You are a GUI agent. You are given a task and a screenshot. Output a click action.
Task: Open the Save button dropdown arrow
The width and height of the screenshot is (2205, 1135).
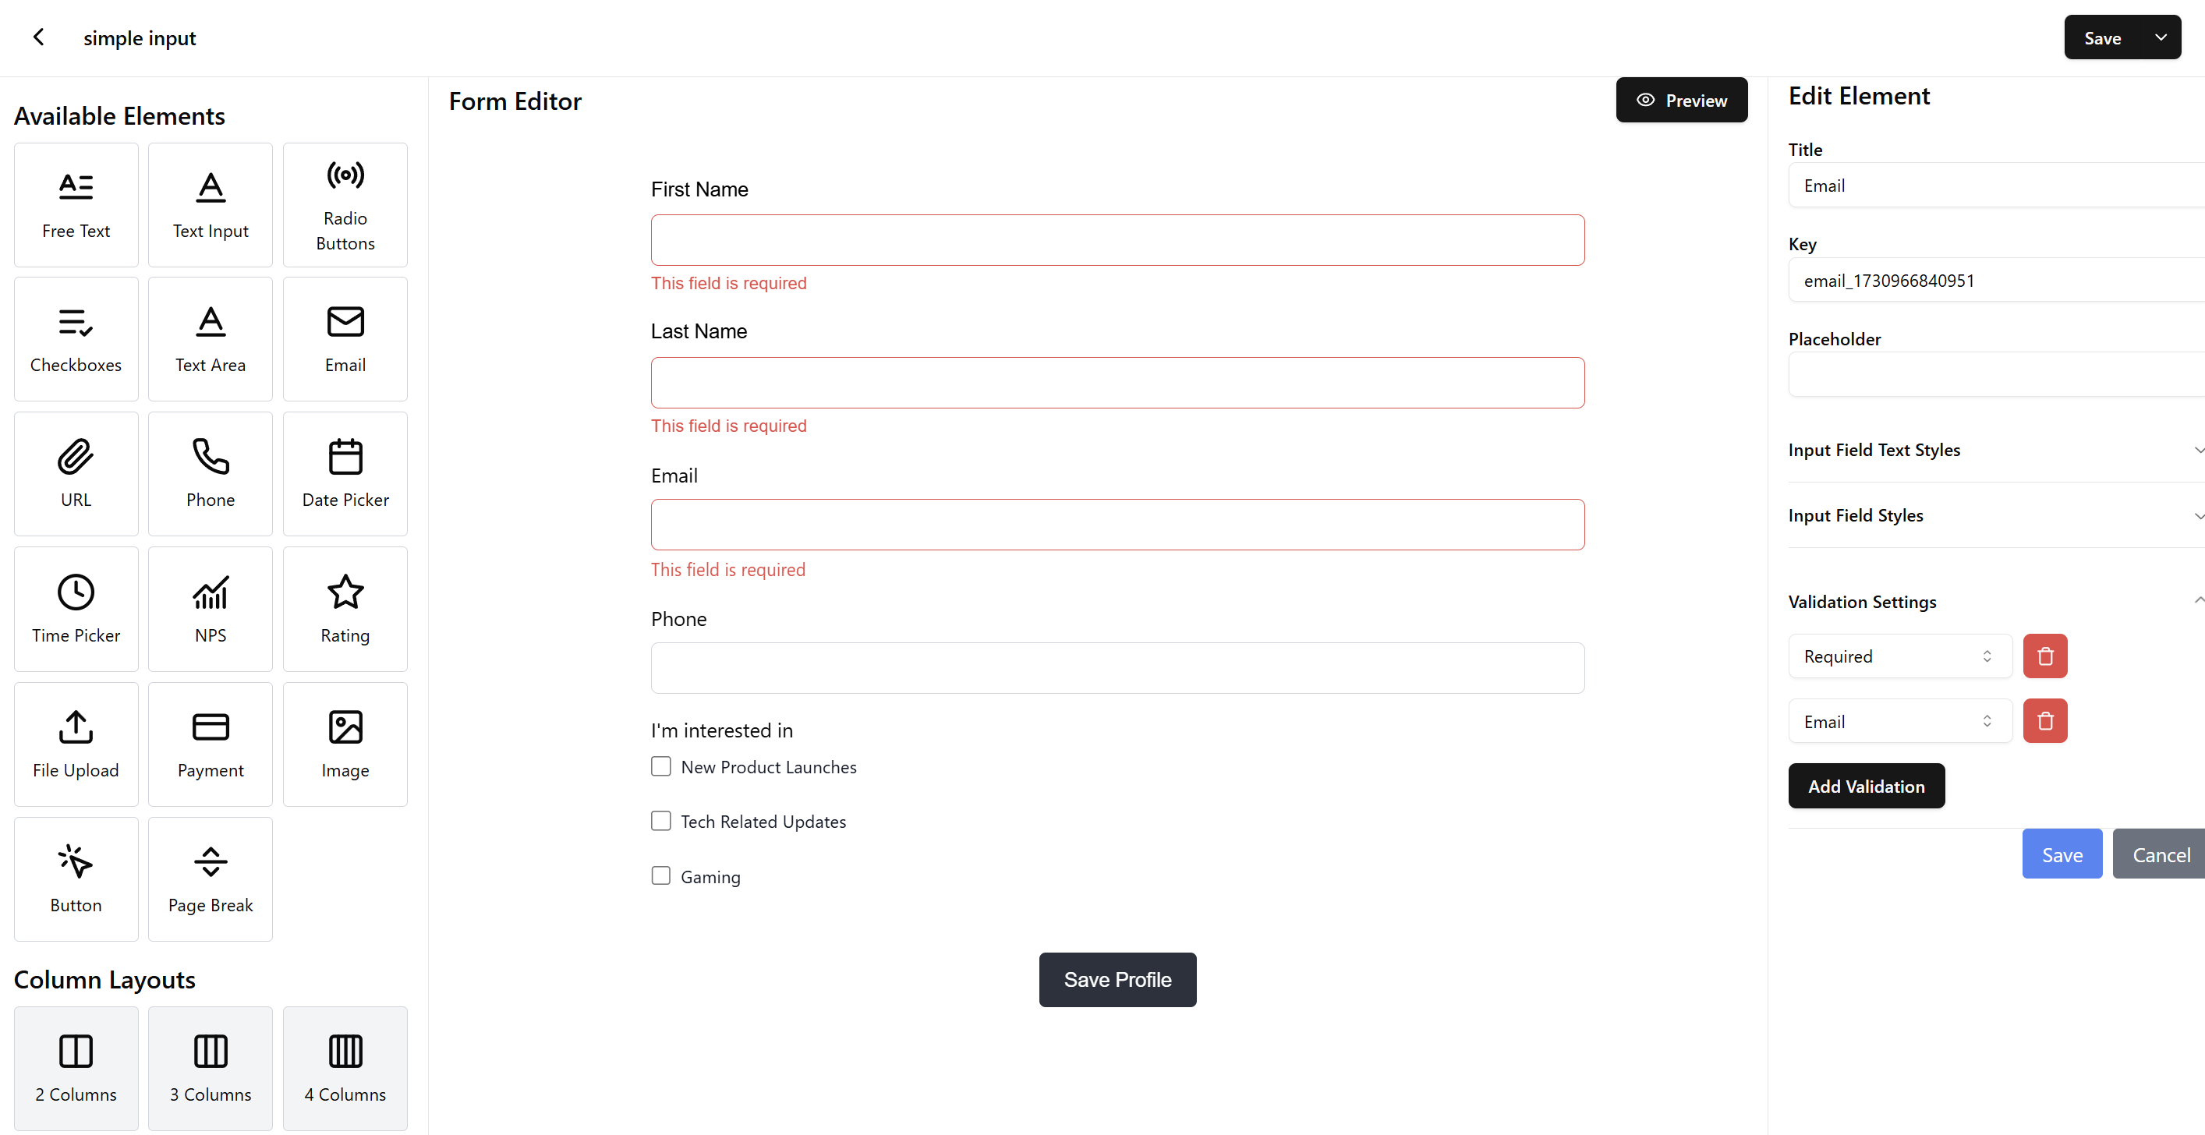pos(2161,37)
